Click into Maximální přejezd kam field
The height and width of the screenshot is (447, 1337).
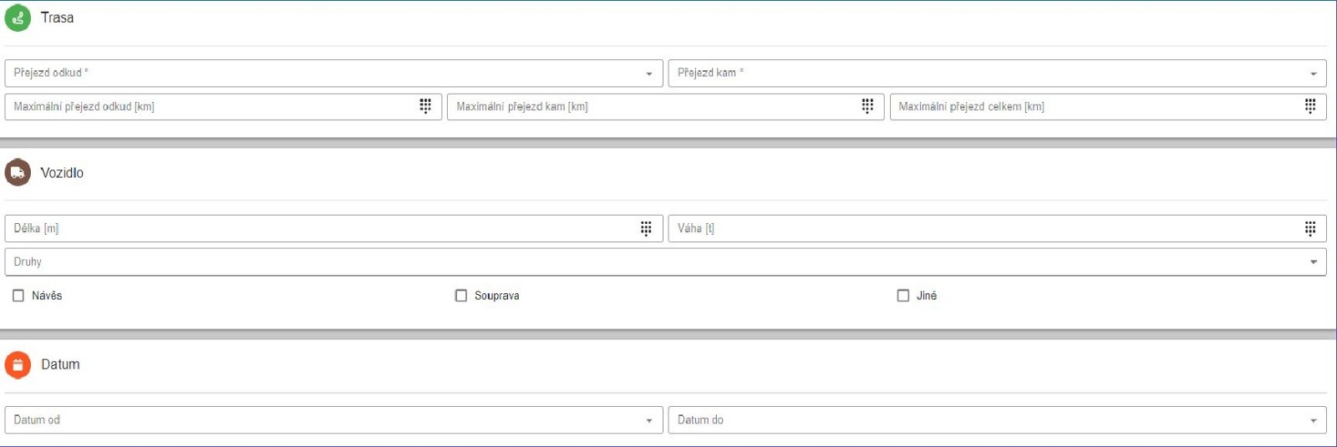[x=665, y=106]
